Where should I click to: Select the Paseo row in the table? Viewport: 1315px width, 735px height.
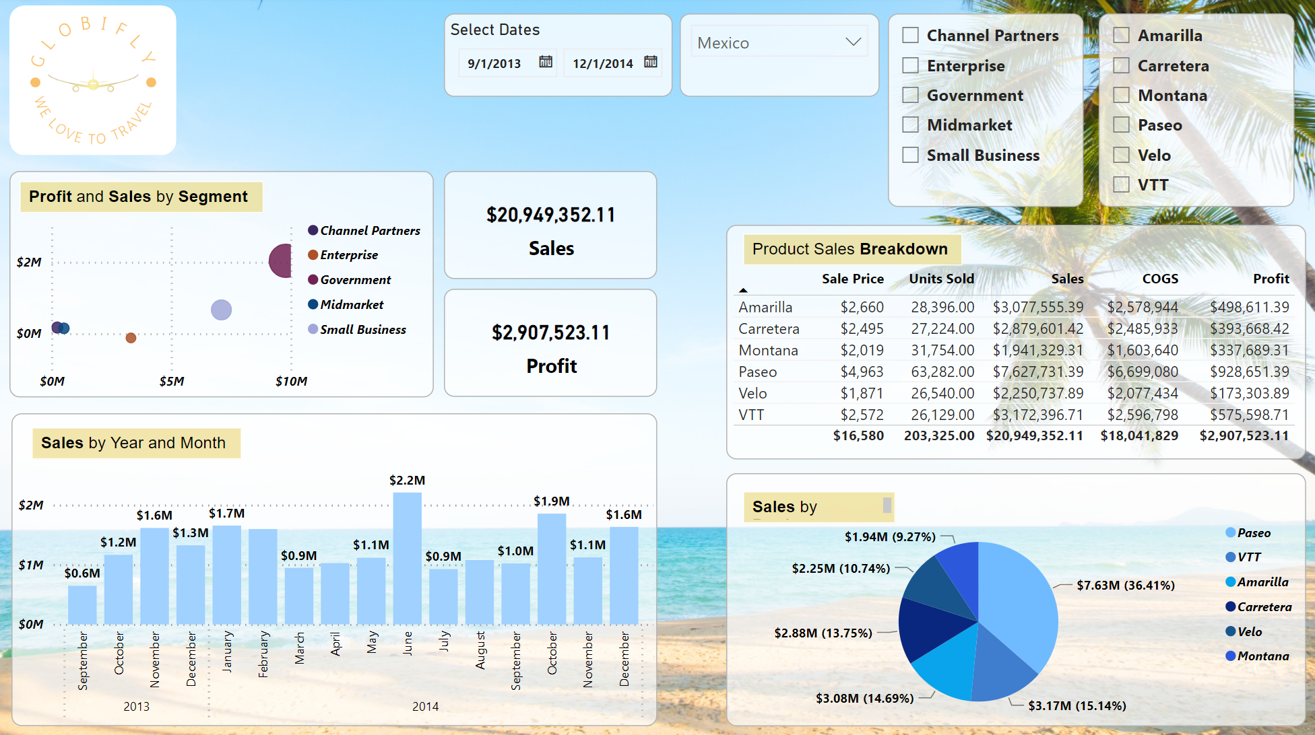tap(1013, 372)
